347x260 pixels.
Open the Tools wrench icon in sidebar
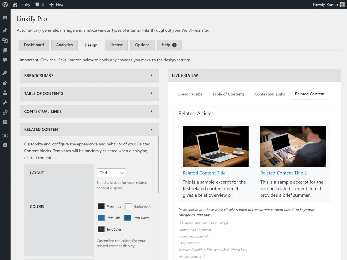click(6, 102)
